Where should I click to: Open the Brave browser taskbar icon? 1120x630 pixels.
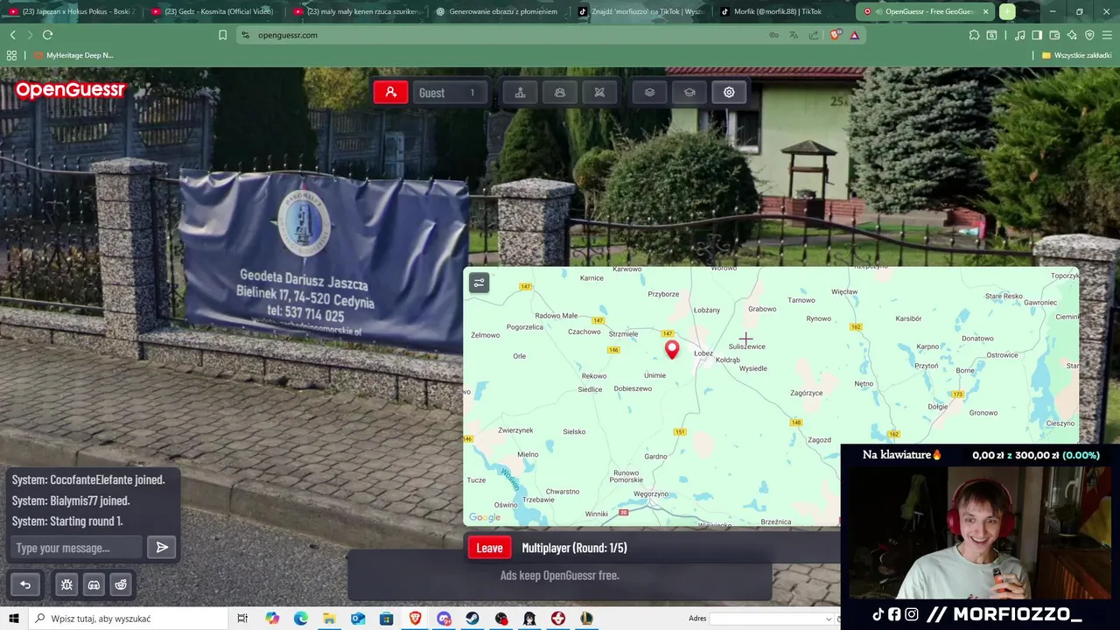click(415, 619)
